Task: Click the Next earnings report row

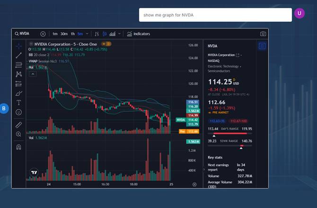Action: [x=230, y=167]
